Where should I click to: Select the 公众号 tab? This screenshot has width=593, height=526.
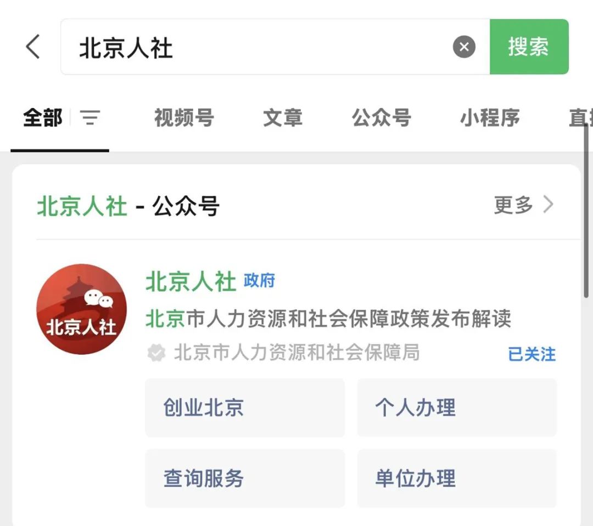coord(381,118)
